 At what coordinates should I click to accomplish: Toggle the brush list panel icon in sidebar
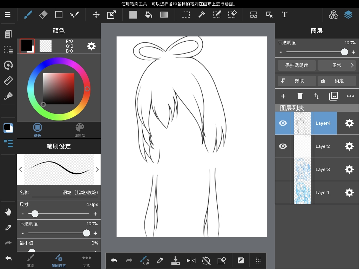[8, 143]
